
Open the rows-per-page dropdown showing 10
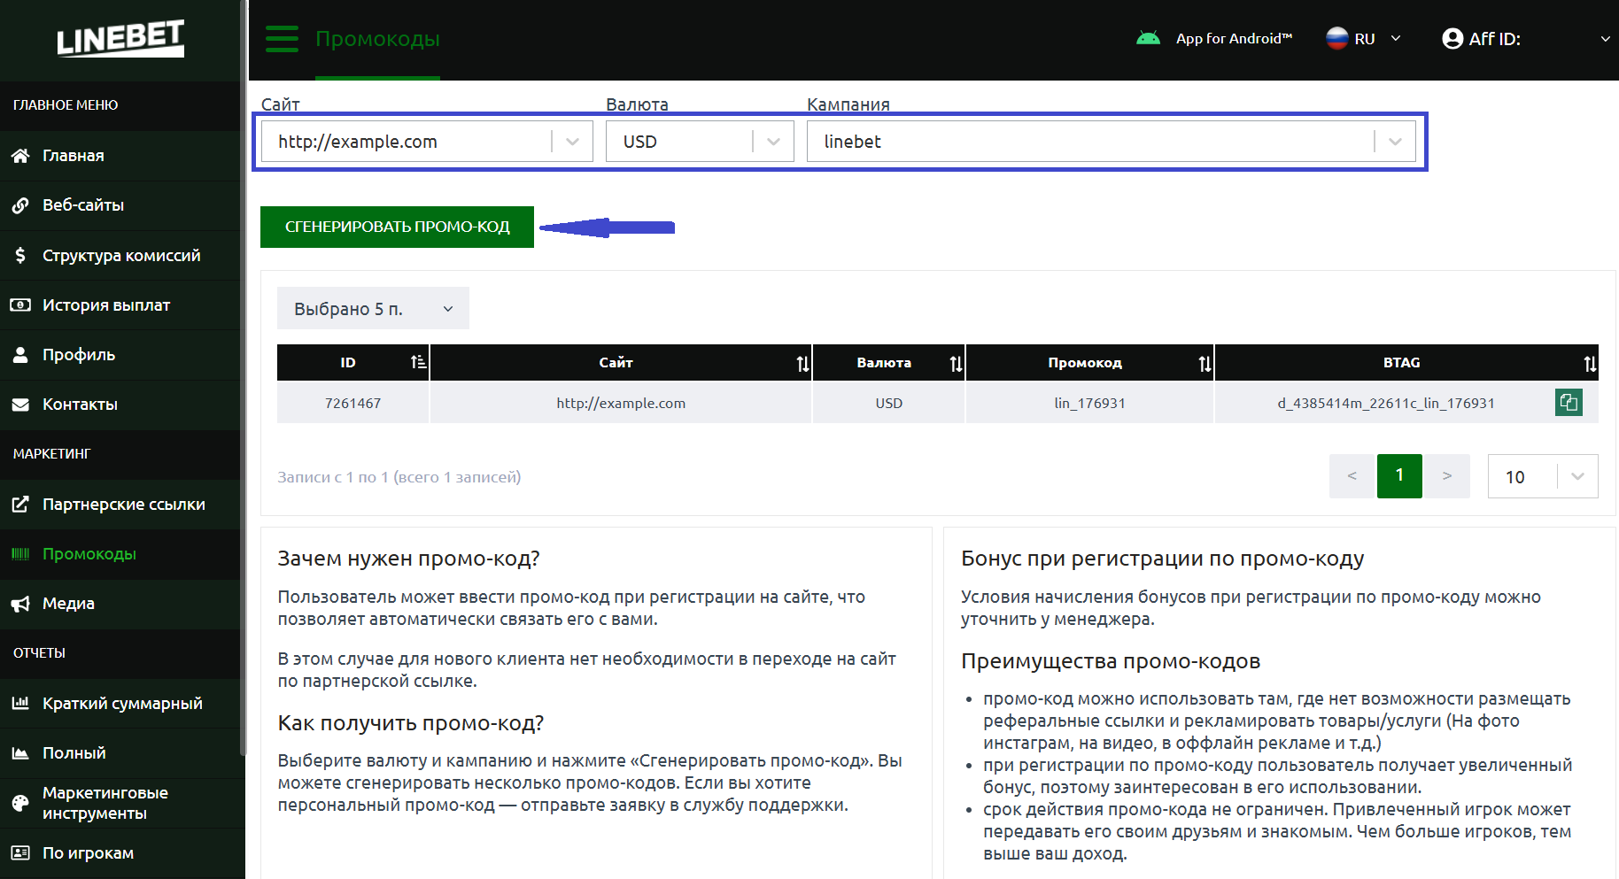coord(1543,476)
